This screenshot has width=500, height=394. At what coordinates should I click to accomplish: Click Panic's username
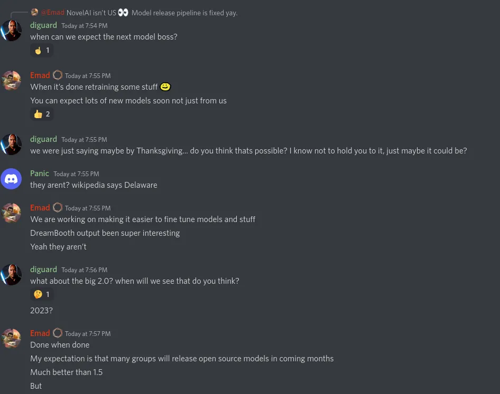[x=40, y=173]
